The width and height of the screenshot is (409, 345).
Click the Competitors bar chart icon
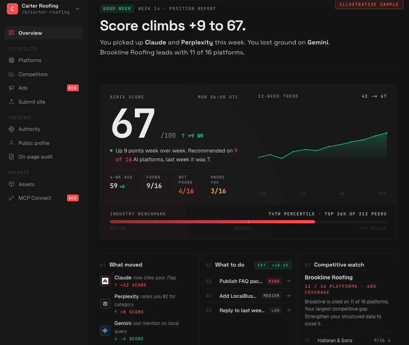(12, 74)
